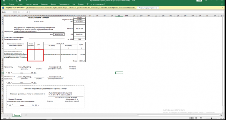The width and height of the screenshot is (226, 120).
Task: Click the vertical scrollbar up arrow
Action: [x=223, y=16]
